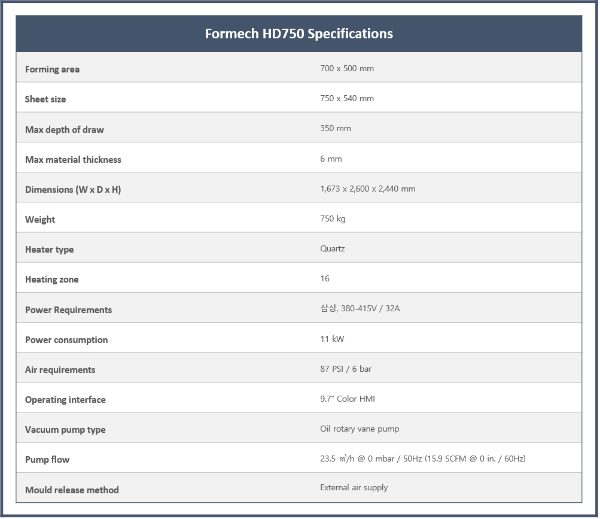Select the 'Pump flow' label
The image size is (600, 519).
tap(47, 460)
